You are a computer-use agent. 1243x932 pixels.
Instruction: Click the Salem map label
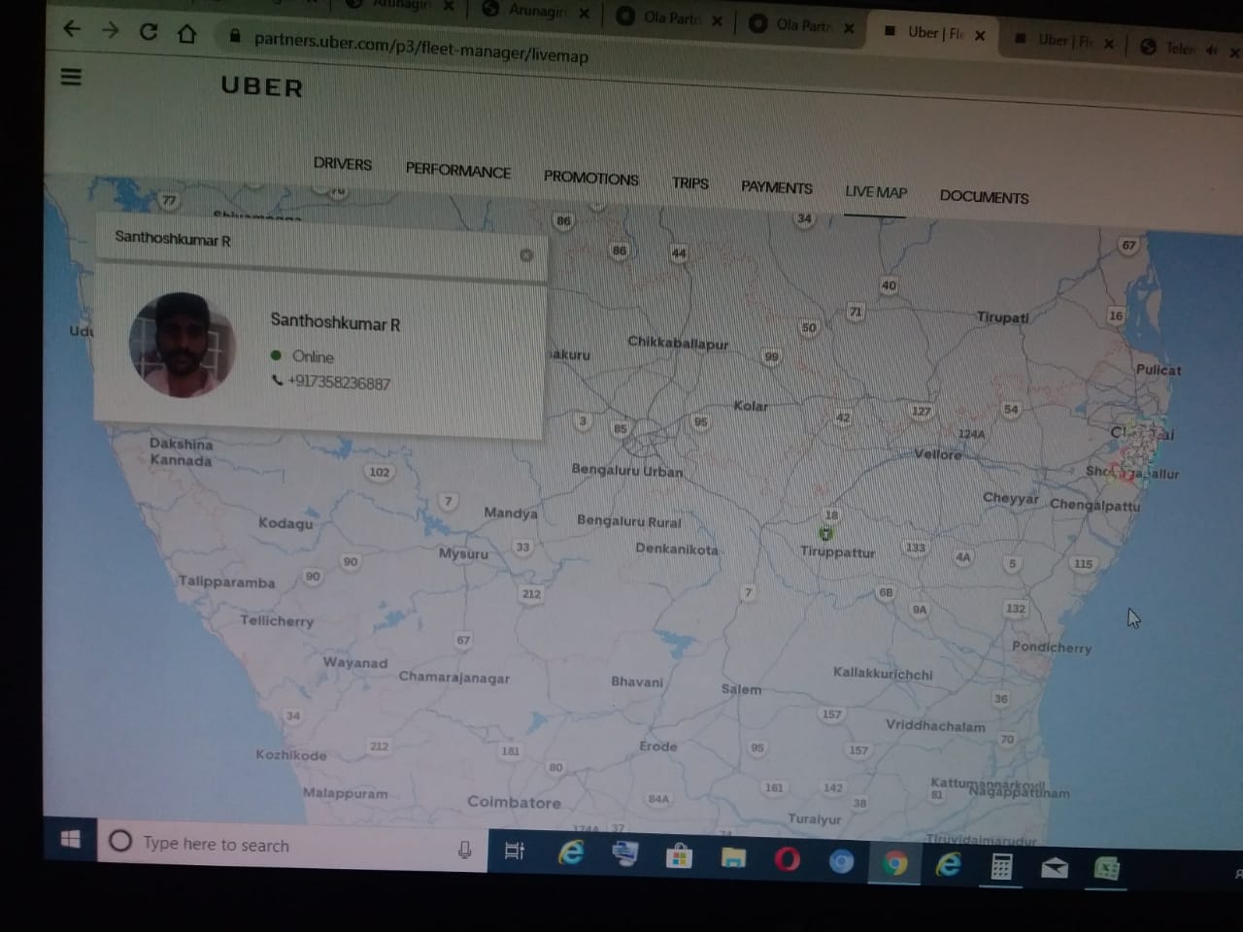click(x=741, y=688)
